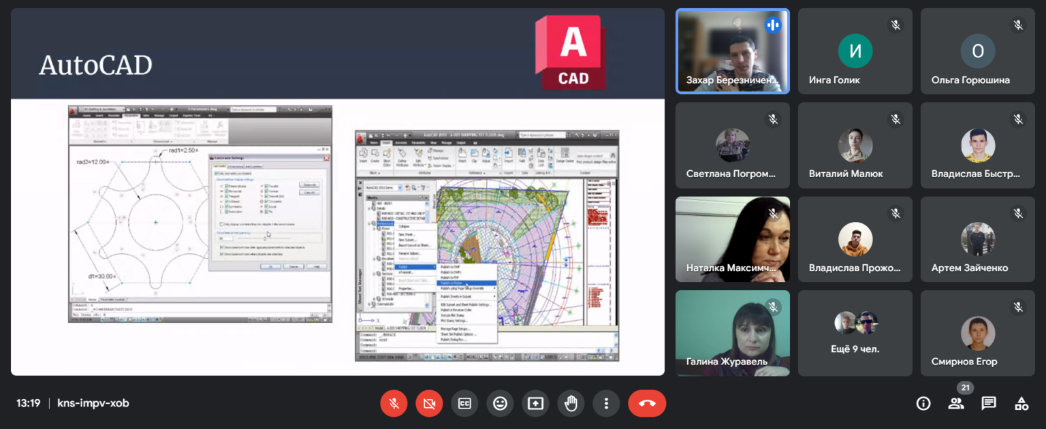This screenshot has width=1046, height=429.
Task: Click Collapse entry in slide context menu
Action: 404,227
